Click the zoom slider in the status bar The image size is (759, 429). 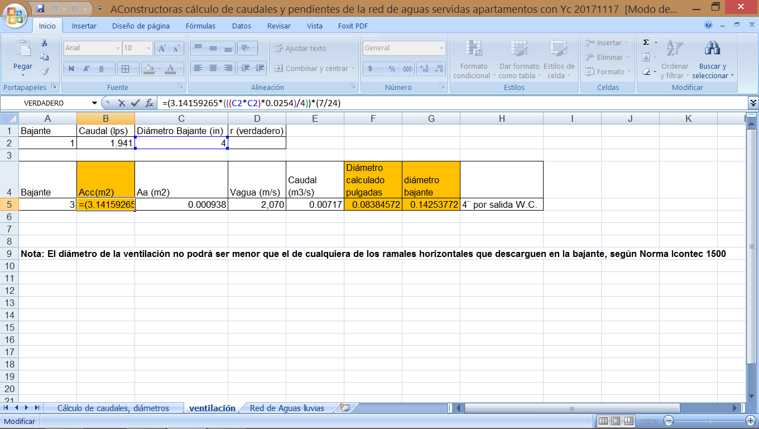point(709,421)
